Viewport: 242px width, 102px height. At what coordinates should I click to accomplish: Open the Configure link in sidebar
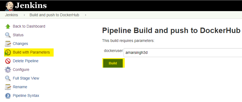coord(21,70)
